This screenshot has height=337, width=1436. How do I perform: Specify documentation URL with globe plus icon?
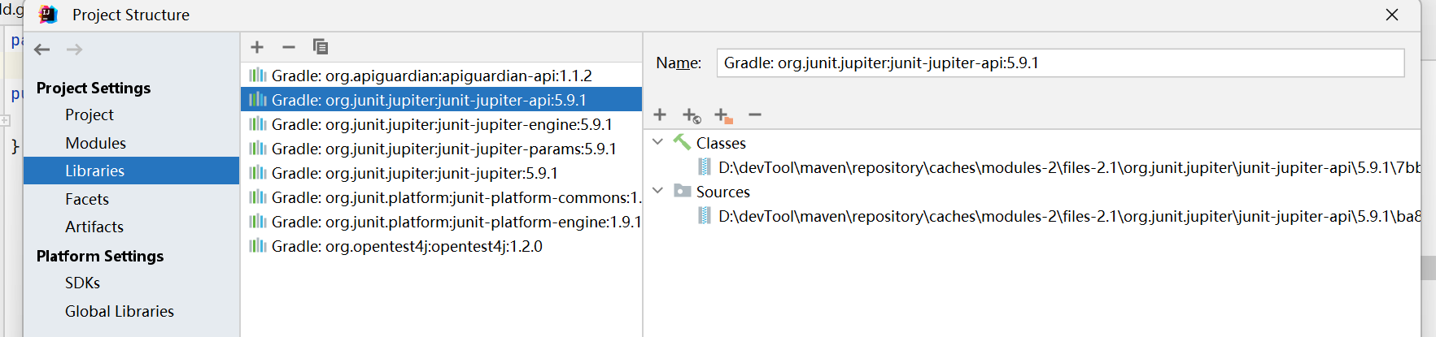pyautogui.click(x=692, y=115)
